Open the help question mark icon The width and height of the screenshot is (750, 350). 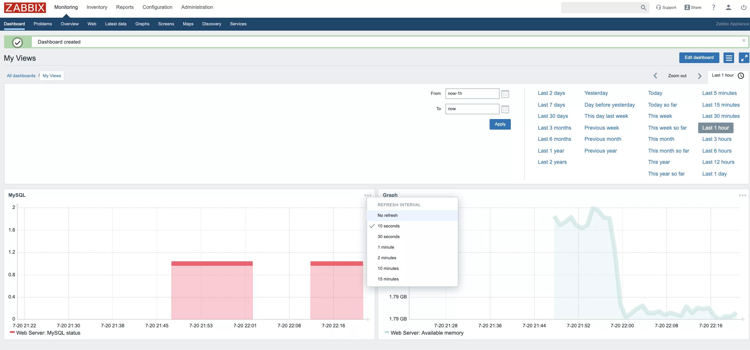(x=713, y=7)
